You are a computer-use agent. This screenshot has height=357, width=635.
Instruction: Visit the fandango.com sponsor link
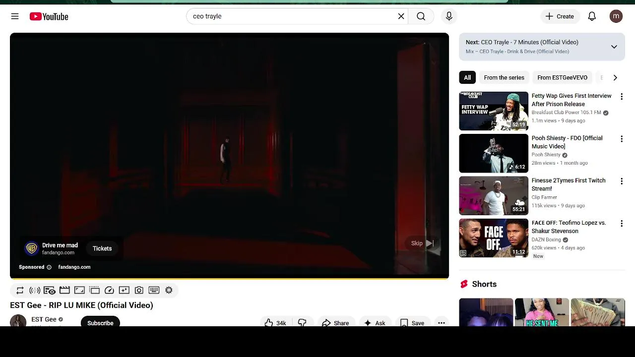pyautogui.click(x=74, y=267)
